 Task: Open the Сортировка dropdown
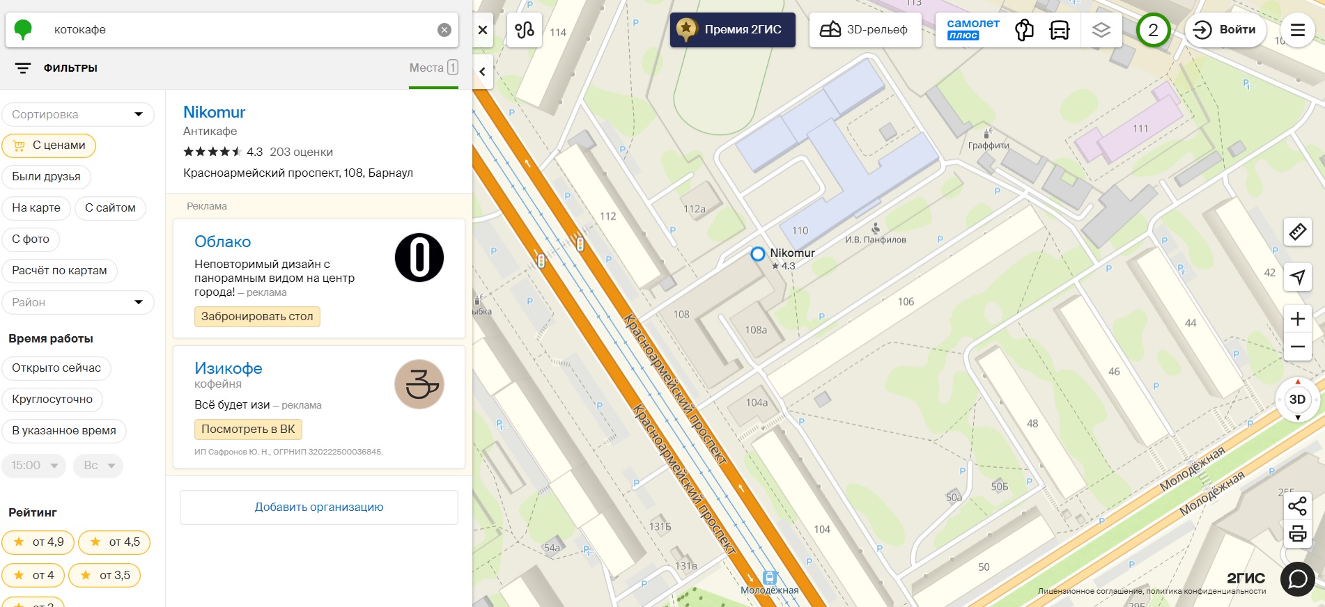(78, 114)
